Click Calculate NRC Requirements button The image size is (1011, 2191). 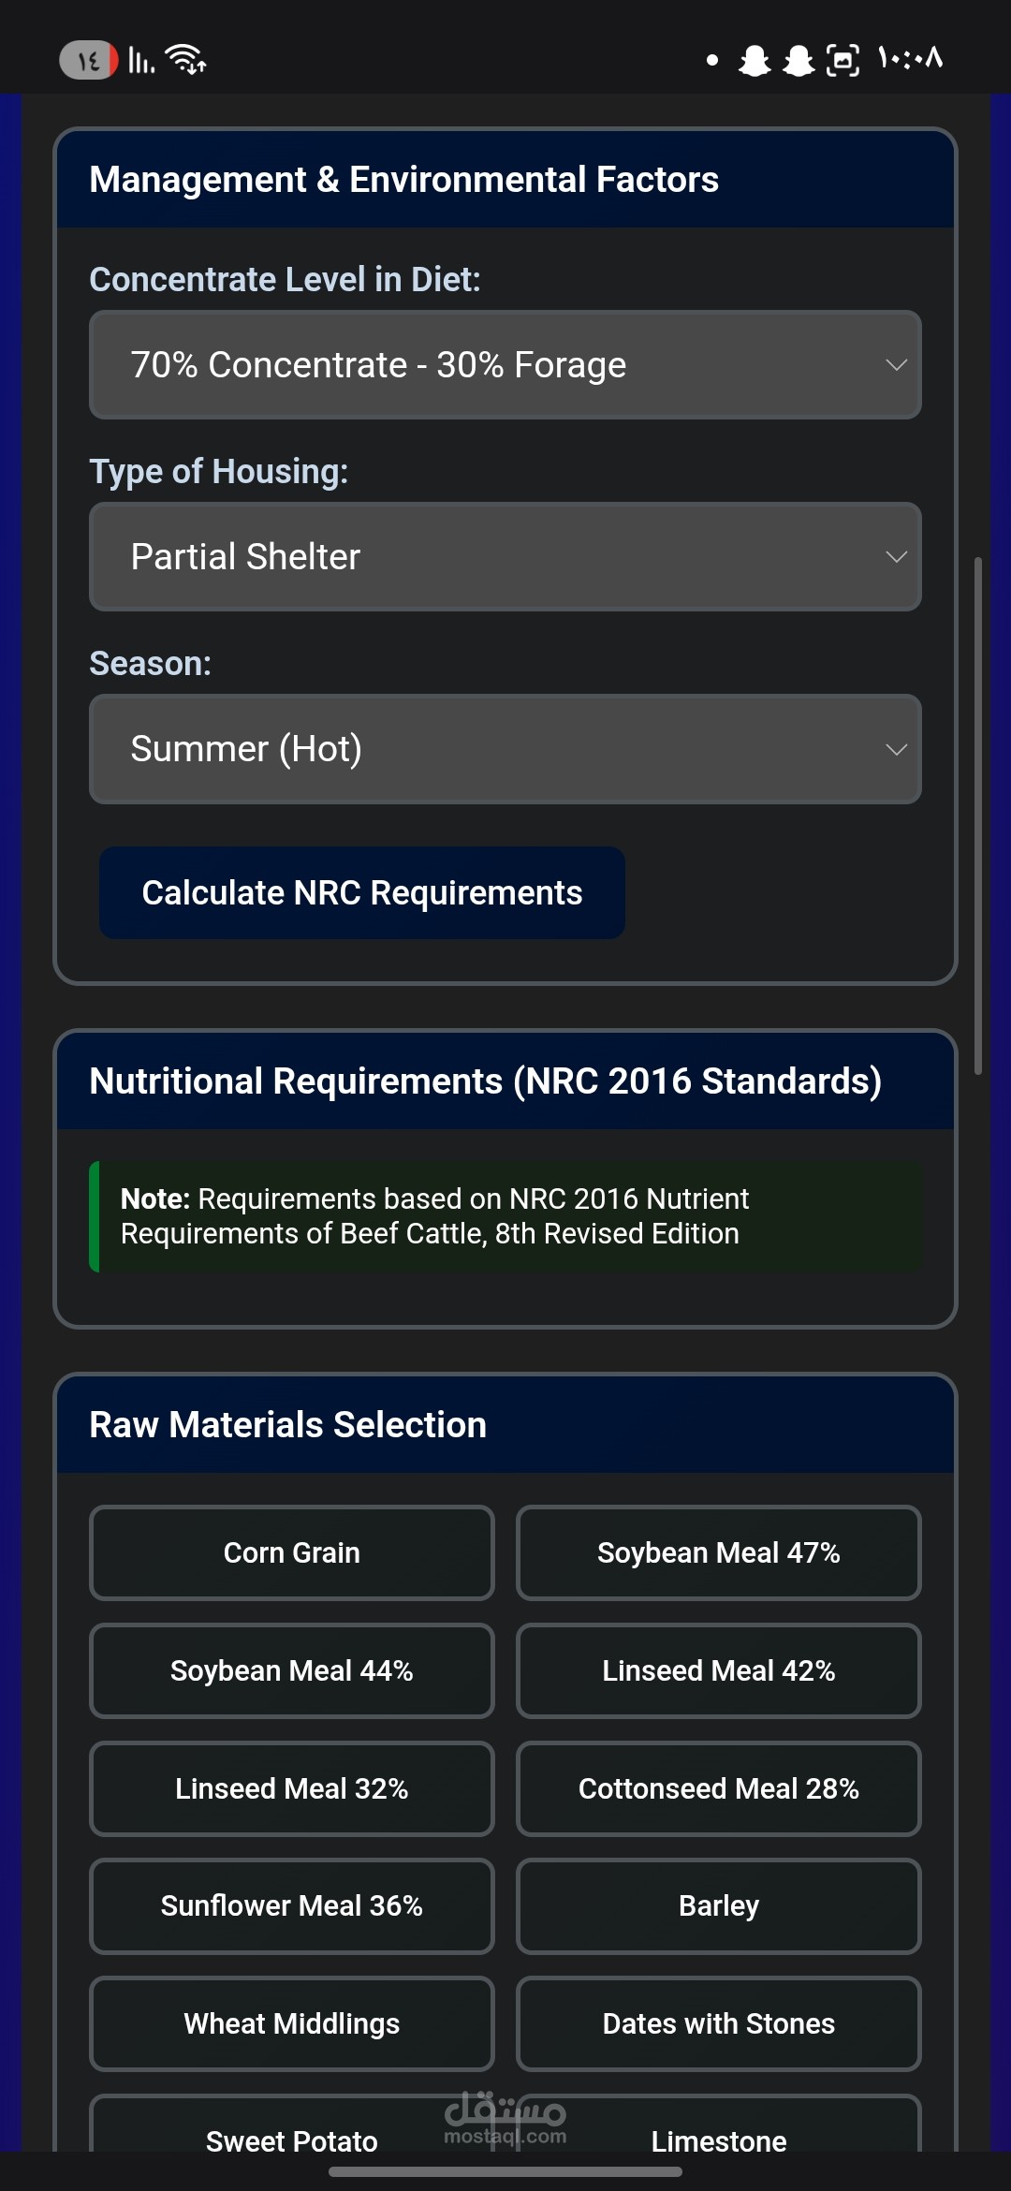pyautogui.click(x=362, y=893)
